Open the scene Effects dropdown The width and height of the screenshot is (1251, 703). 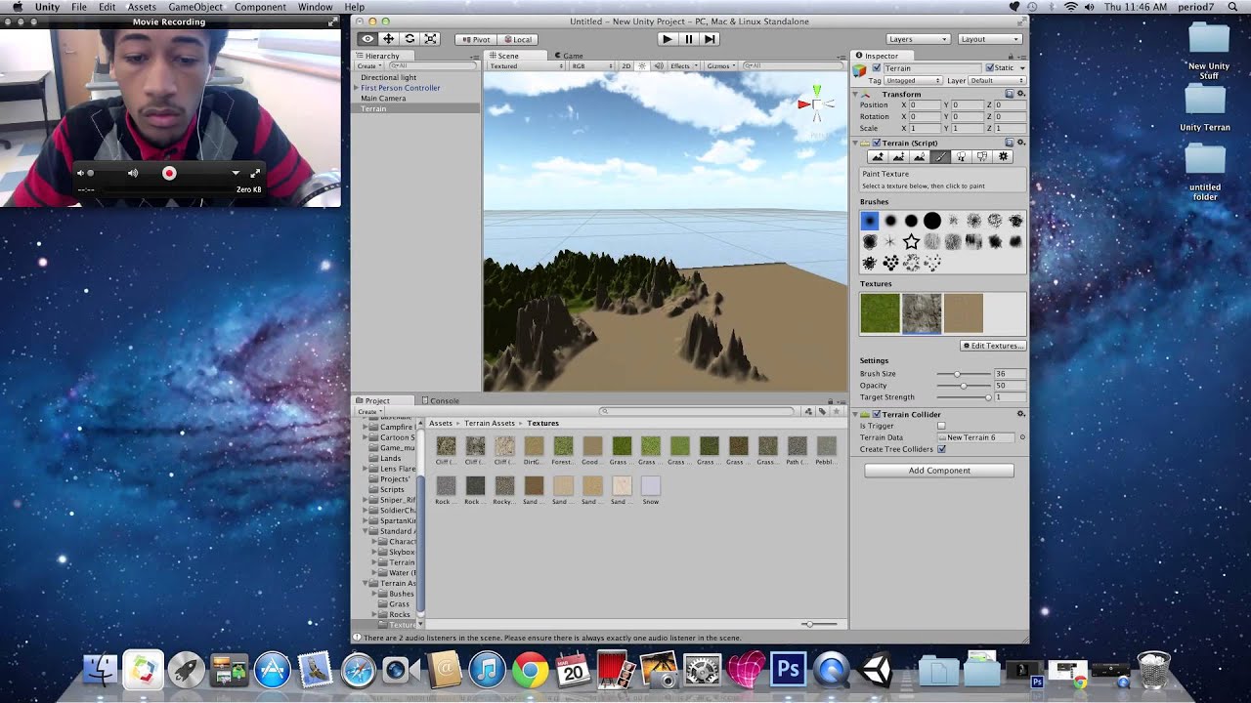(682, 66)
